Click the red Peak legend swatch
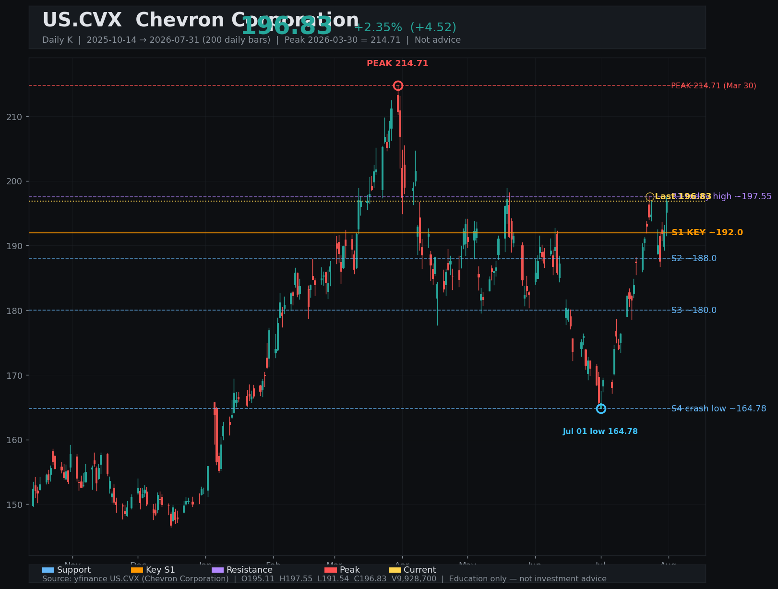 (x=331, y=570)
